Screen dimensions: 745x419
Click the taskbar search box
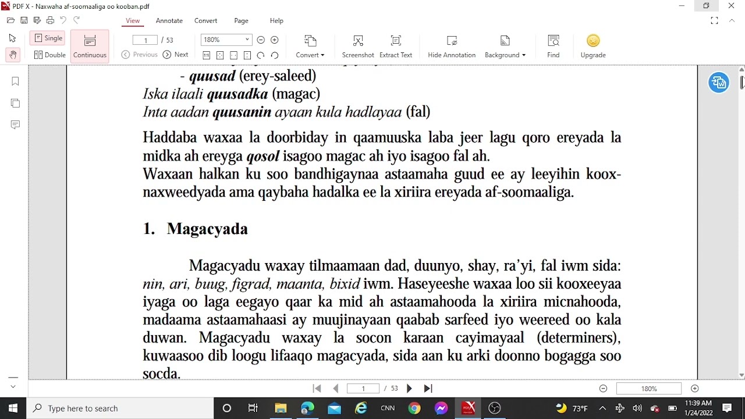pyautogui.click(x=120, y=408)
